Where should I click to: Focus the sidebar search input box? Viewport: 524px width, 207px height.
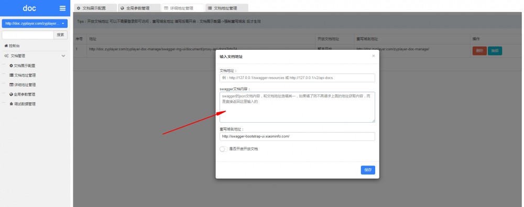[28, 35]
